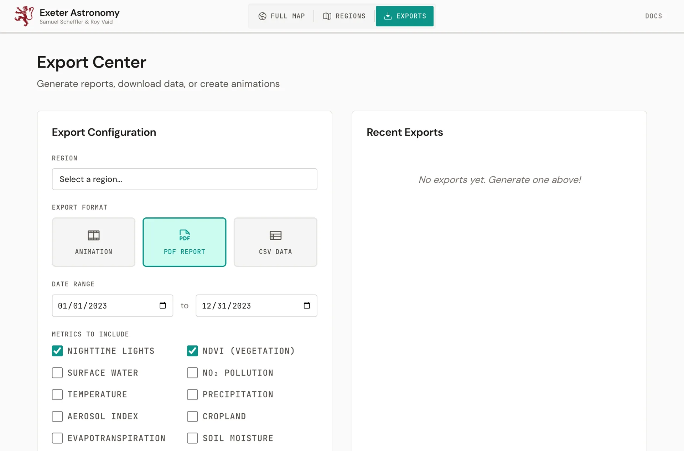Enable the Evapotranspiration metric

click(x=57, y=438)
